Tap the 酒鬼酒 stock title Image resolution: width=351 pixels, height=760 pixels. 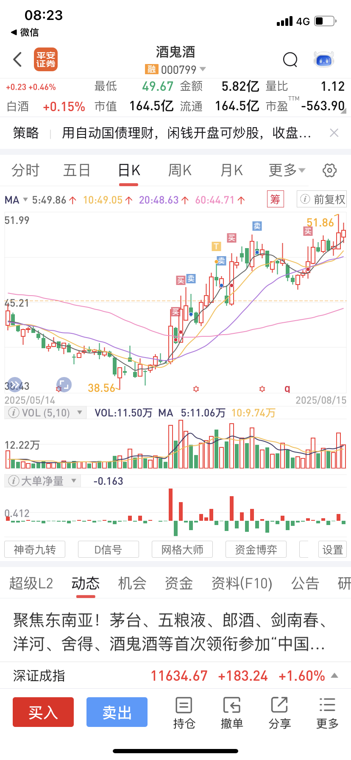click(x=175, y=52)
